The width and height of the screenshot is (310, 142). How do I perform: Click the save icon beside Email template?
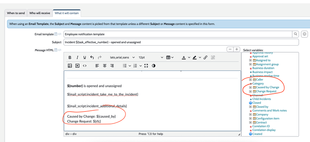point(56,34)
